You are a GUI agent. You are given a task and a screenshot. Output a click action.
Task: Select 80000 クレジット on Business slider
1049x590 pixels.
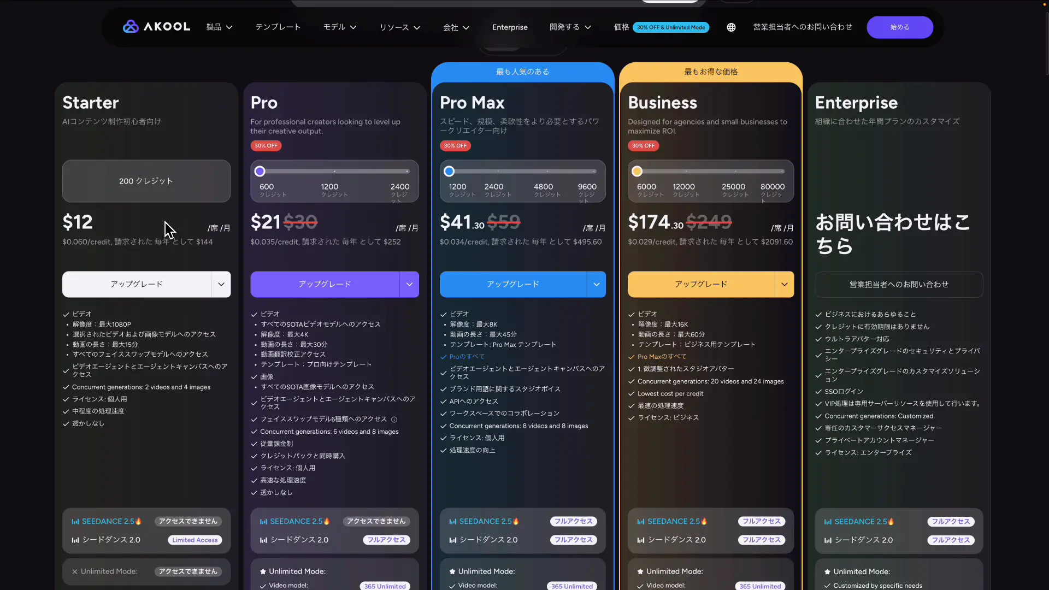point(772,192)
